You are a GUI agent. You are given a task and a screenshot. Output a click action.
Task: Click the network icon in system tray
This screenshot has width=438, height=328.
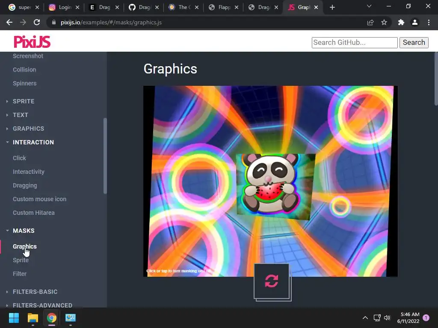[x=377, y=318]
